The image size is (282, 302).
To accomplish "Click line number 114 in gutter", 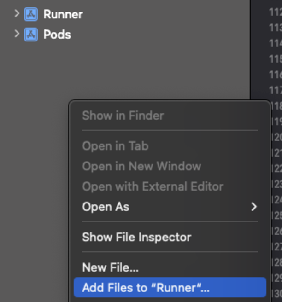I will pyautogui.click(x=276, y=43).
